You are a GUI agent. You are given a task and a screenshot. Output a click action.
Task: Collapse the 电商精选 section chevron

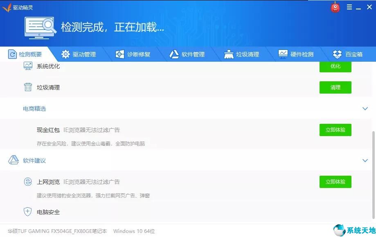click(365, 109)
